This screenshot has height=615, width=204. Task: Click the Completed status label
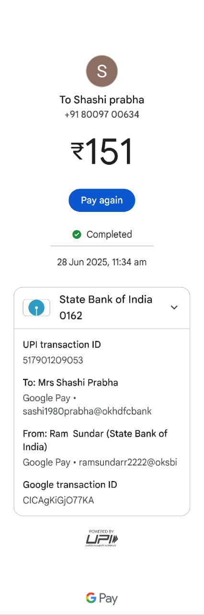(109, 234)
